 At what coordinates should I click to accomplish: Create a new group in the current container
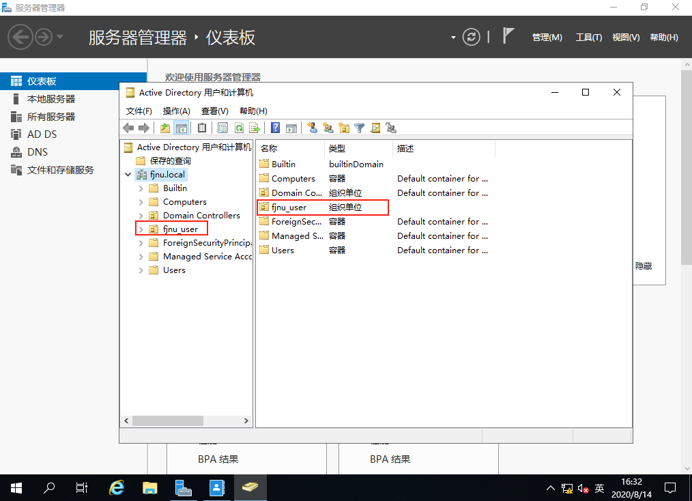(x=328, y=128)
